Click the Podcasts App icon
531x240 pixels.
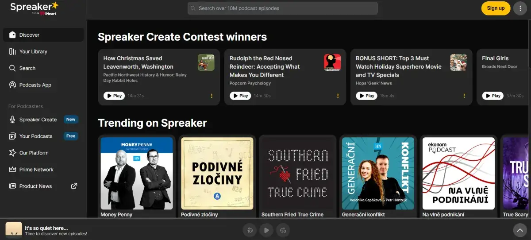12,85
